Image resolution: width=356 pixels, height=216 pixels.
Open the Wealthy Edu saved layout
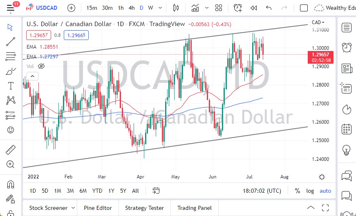click(335, 8)
